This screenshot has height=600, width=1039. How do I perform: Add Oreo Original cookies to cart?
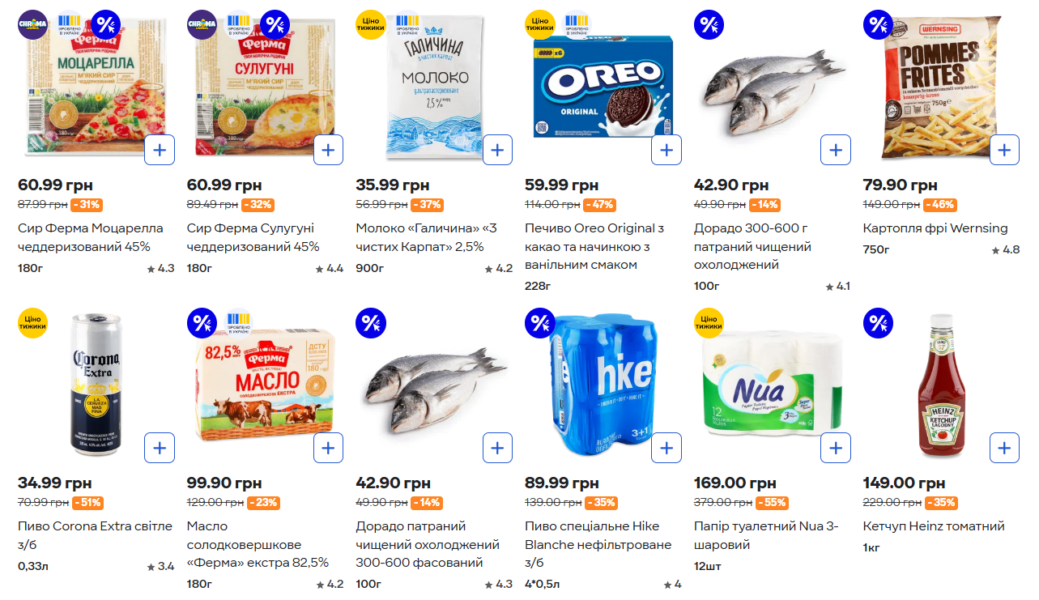(666, 150)
